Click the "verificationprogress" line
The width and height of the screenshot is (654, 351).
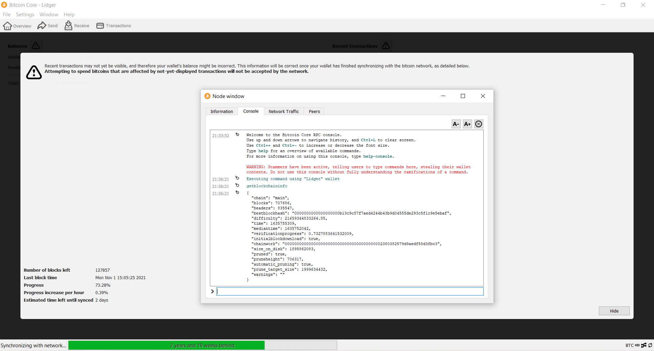coord(302,234)
